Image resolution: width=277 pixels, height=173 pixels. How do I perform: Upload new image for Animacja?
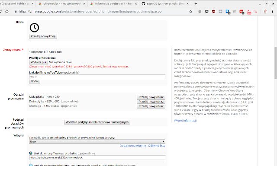(x=151, y=106)
